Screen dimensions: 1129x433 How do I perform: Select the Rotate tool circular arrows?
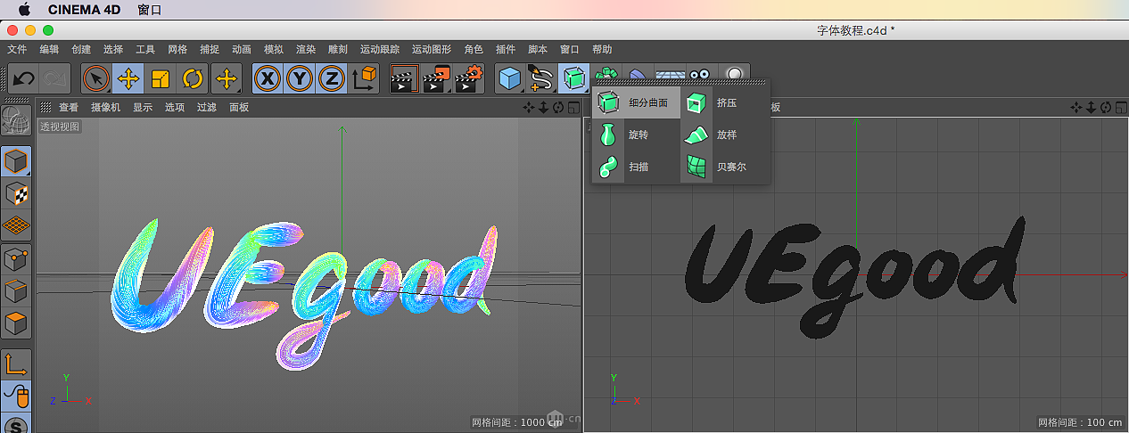tap(193, 79)
